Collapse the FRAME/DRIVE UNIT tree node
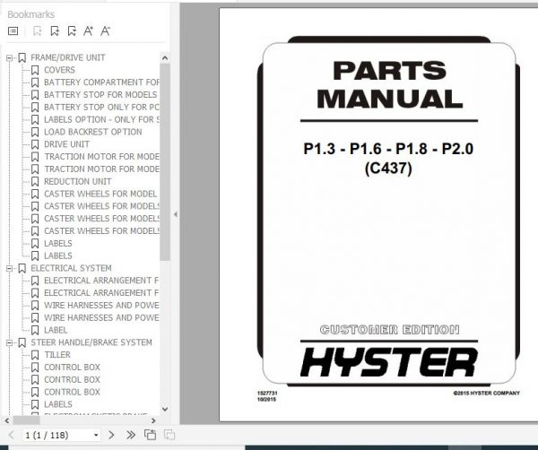This screenshot has height=450, width=538. pyautogui.click(x=10, y=58)
